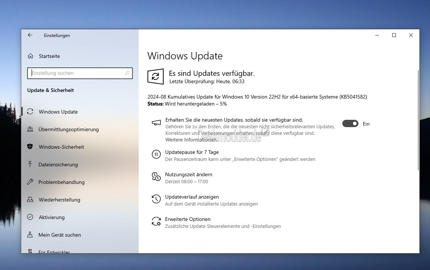Click the history icon for Updateverlauf

coord(156,199)
